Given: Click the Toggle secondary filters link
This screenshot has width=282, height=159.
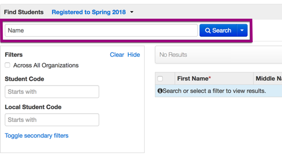Looking at the screenshot, I should [x=36, y=135].
